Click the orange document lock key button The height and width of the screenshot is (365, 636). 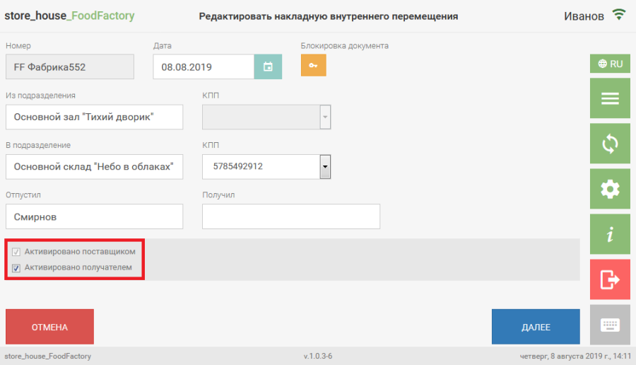pyautogui.click(x=313, y=65)
